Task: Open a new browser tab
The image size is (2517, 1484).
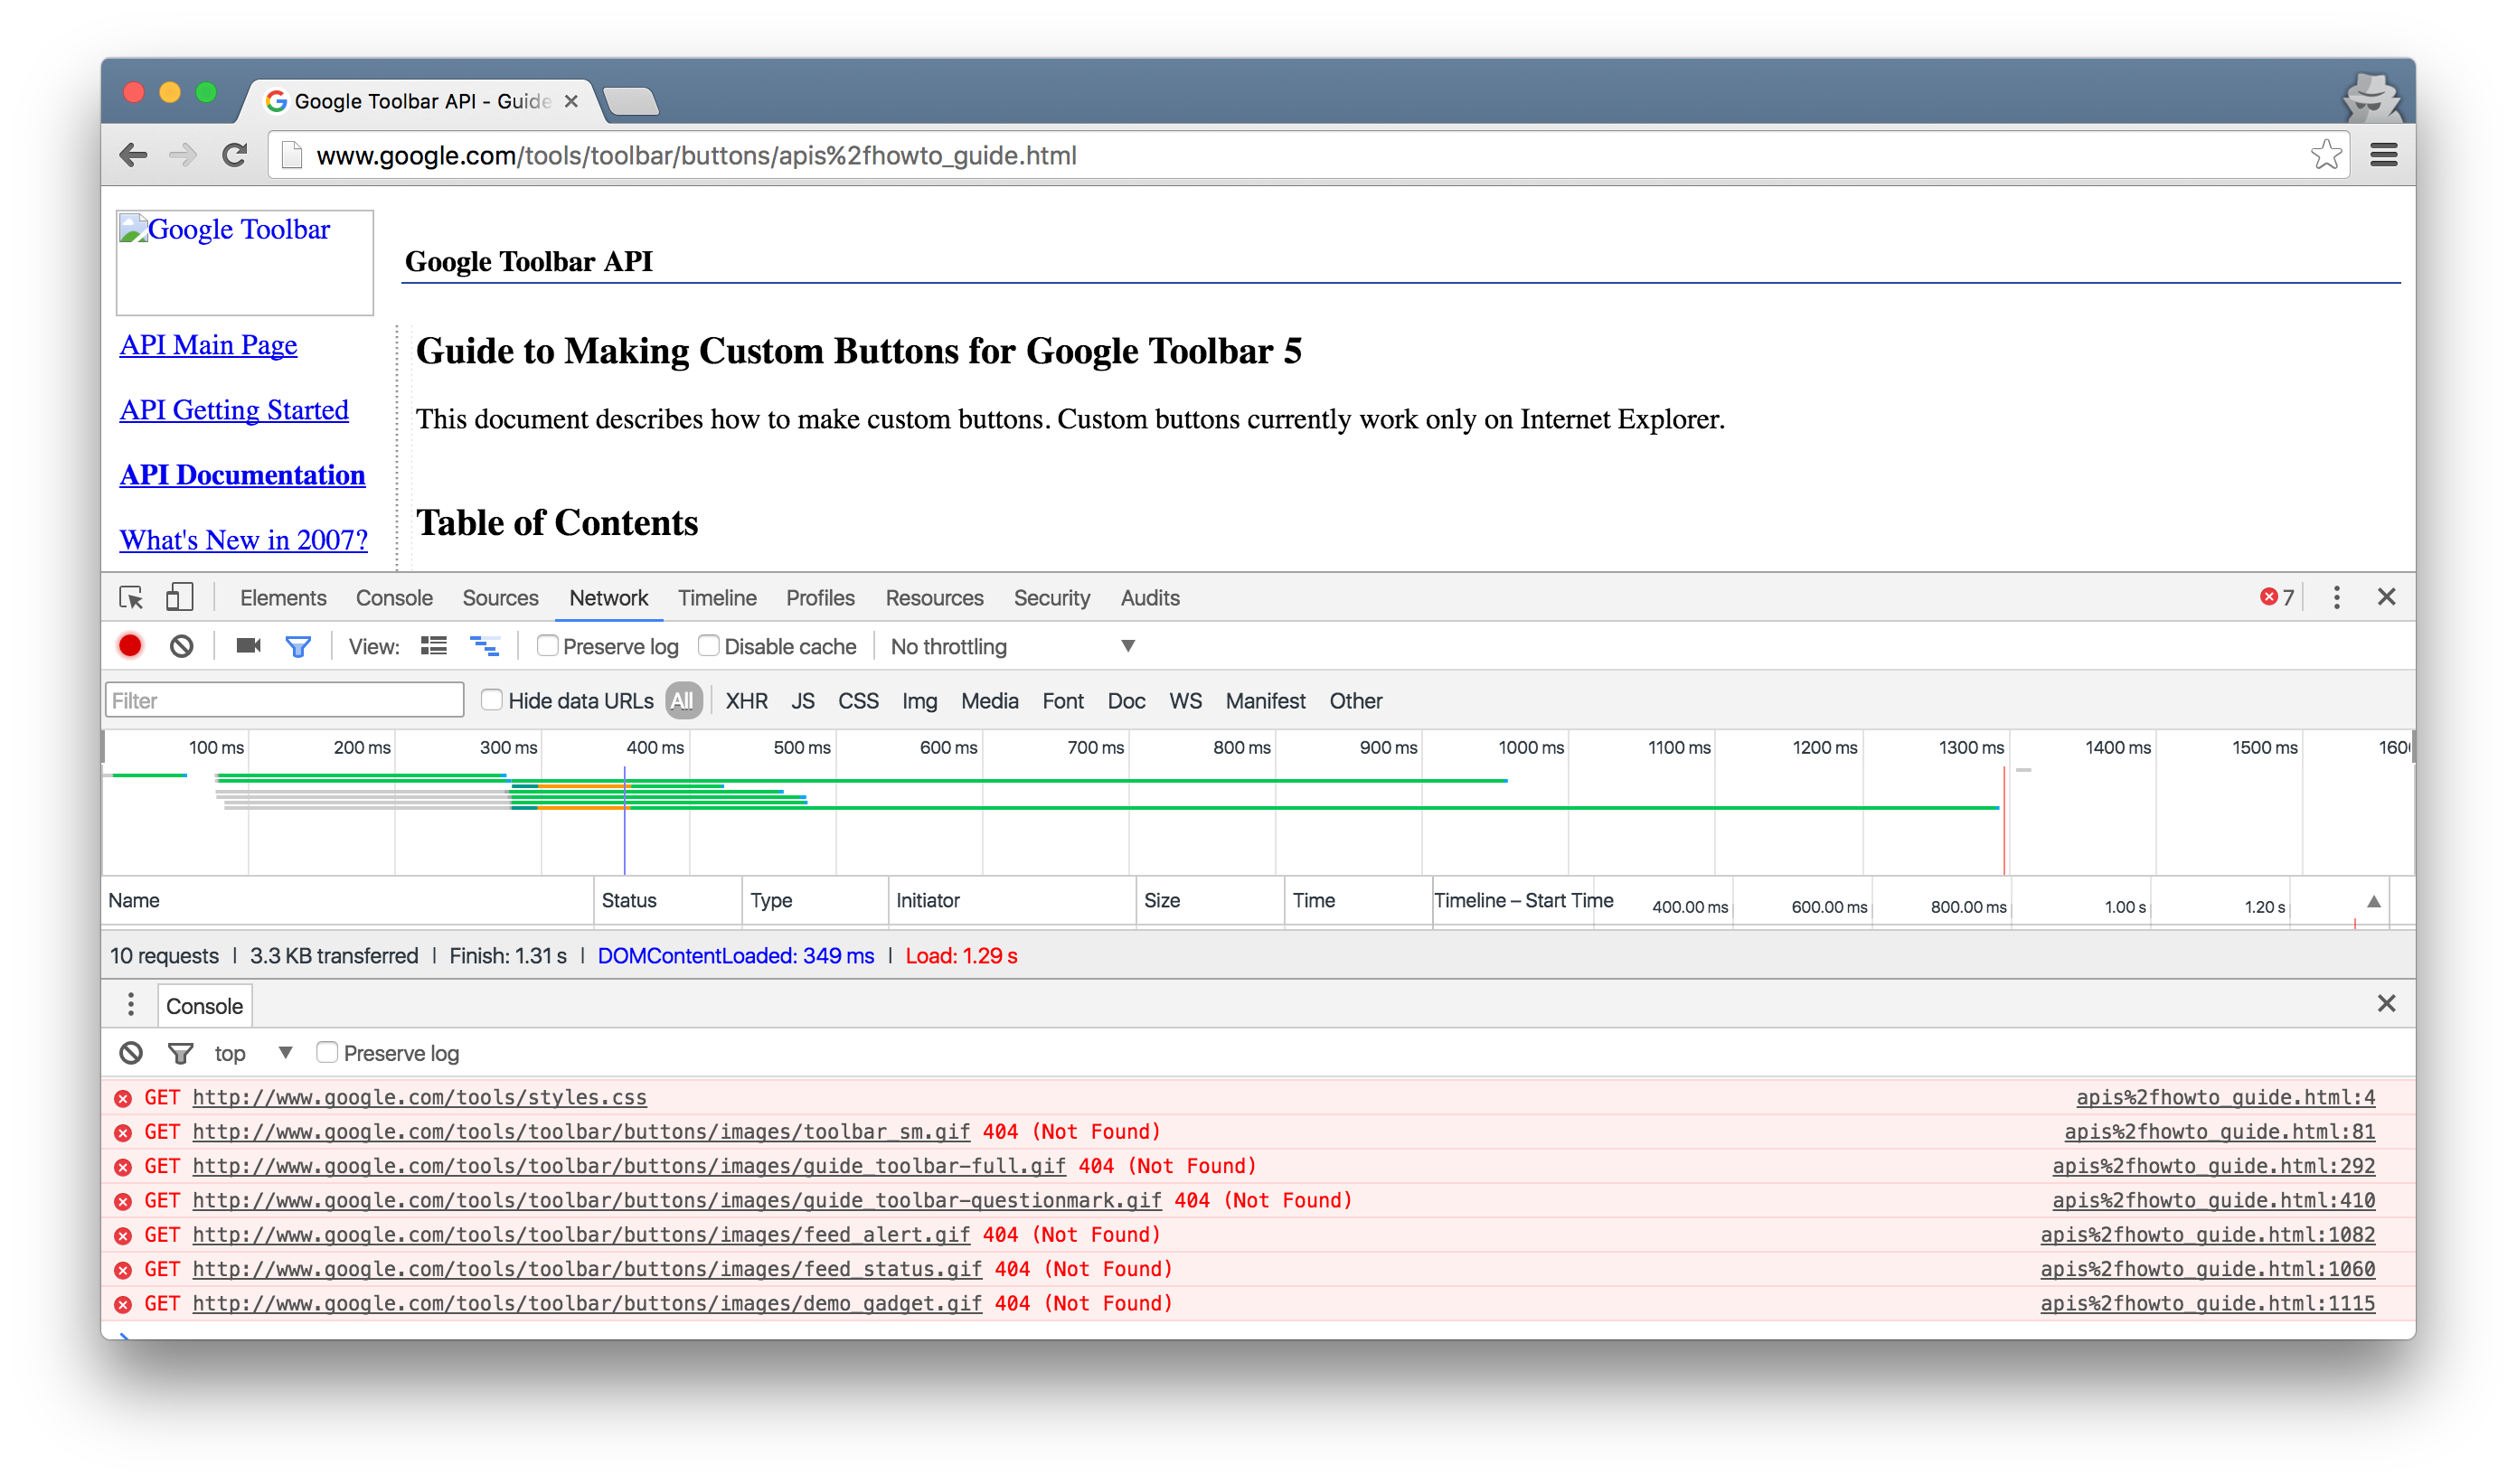Action: [631, 101]
